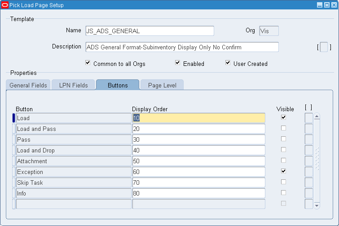Check Visible for the Skip Task row
The height and width of the screenshot is (226, 339).
pyautogui.click(x=283, y=182)
